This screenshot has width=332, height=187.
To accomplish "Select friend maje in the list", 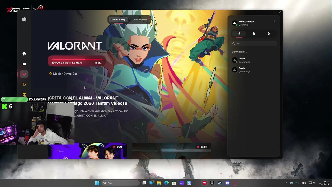I will 254,60.
